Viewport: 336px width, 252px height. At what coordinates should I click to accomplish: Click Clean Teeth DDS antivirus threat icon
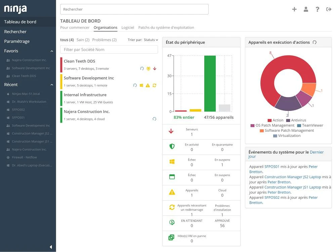[x=148, y=69]
